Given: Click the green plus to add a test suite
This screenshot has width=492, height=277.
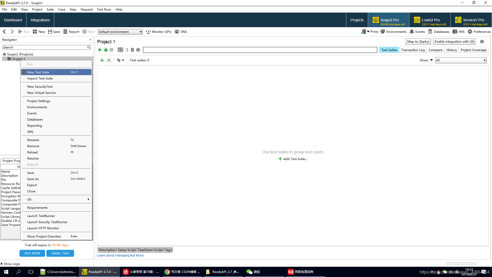Looking at the screenshot, I should click(102, 60).
